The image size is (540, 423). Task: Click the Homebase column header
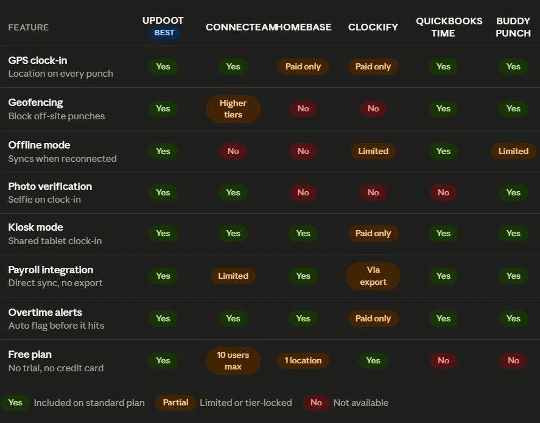click(x=304, y=27)
